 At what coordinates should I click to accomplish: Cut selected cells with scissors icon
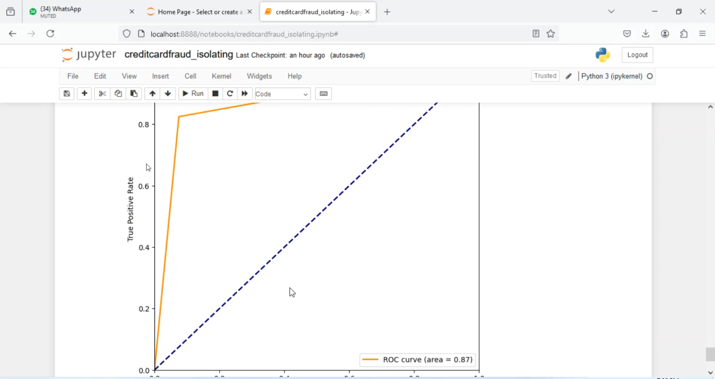click(x=102, y=94)
